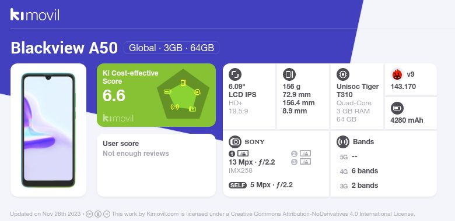Click the camera icon next to SONY
Image resolution: width=455 pixels, height=221 pixels.
click(x=235, y=142)
